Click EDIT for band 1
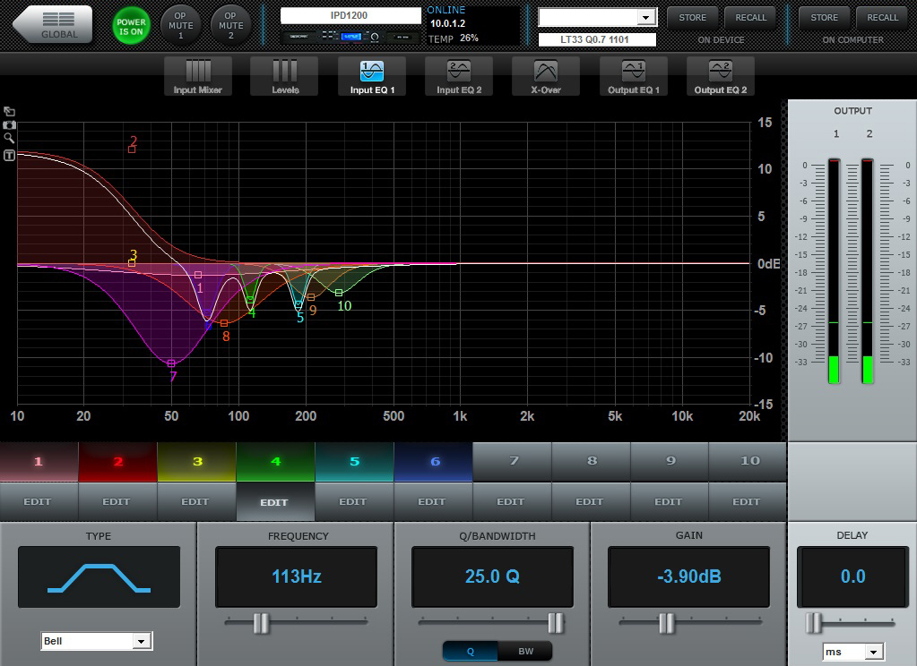 39,501
